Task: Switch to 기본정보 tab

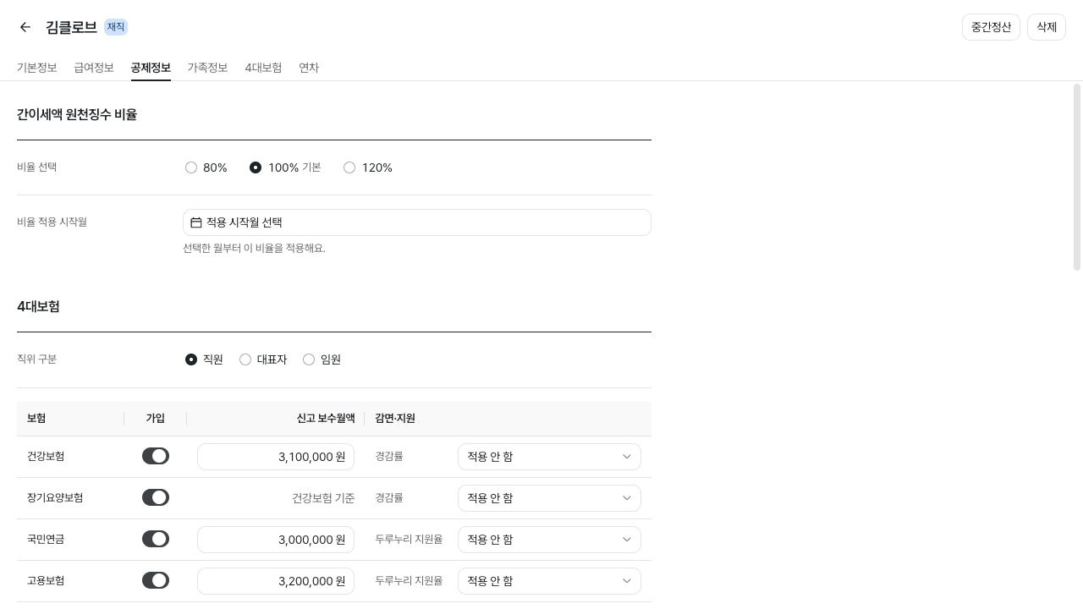Action: 37,68
